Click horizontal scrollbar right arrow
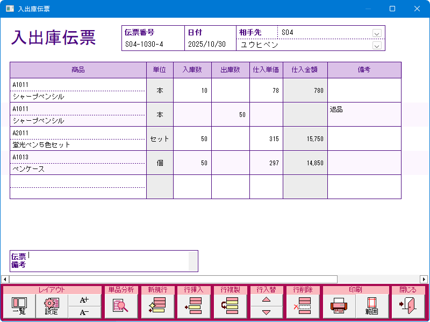 (x=424, y=279)
